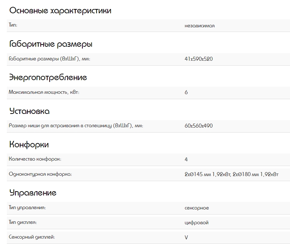The height and width of the screenshot is (244, 290).
Task: Click the "Максимальная мощность, кВт:" label
Action: [44, 92]
